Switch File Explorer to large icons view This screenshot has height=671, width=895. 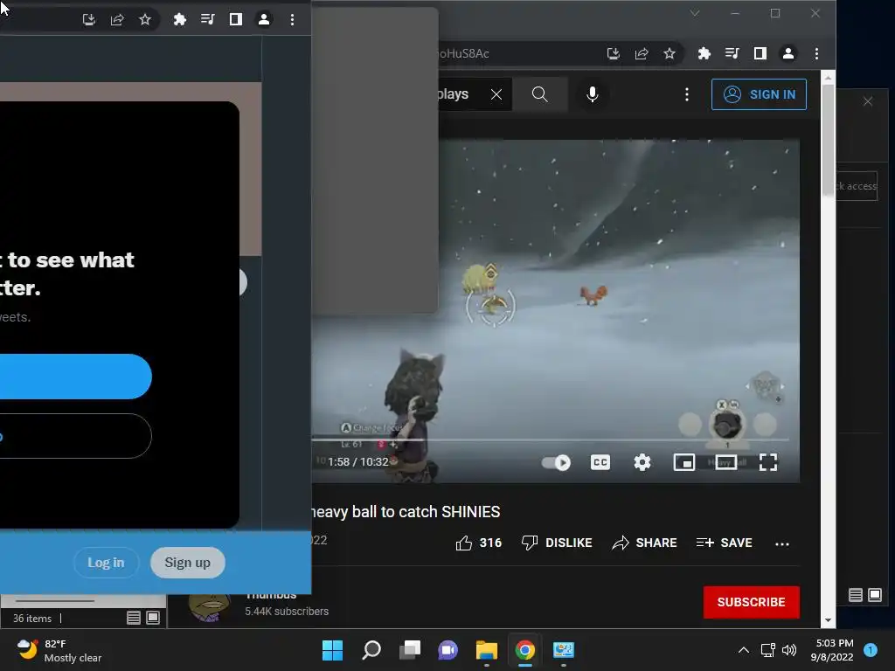(x=153, y=618)
